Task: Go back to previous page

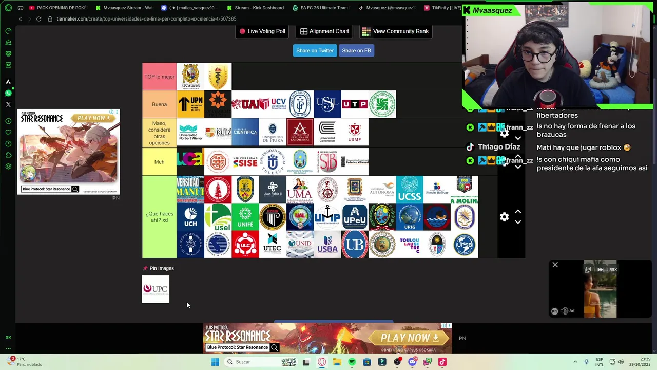Action: click(21, 19)
